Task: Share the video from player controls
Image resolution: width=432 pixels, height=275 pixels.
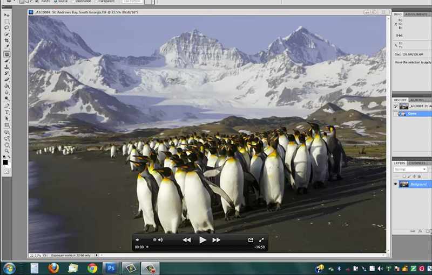Action: coord(251,240)
